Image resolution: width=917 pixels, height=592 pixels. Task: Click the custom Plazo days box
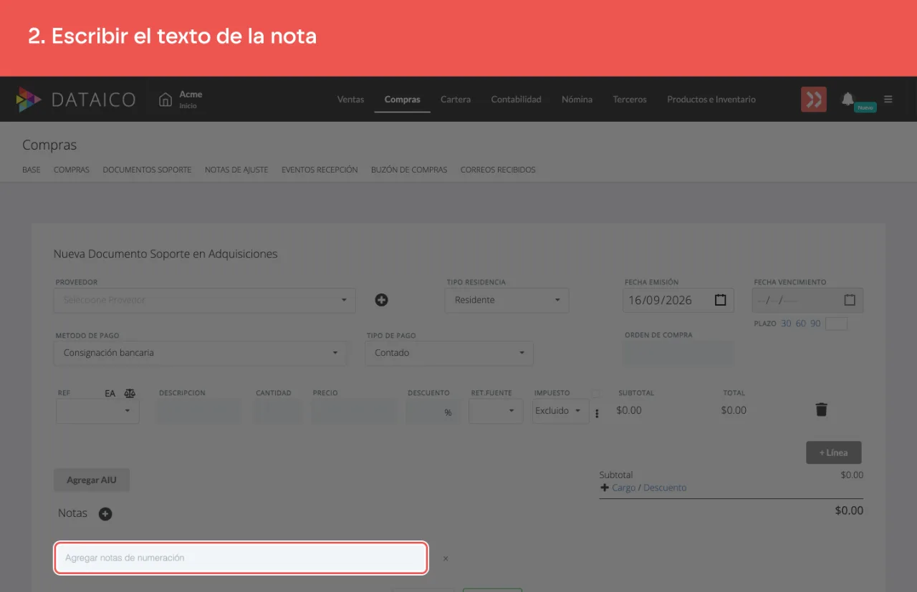tap(837, 324)
